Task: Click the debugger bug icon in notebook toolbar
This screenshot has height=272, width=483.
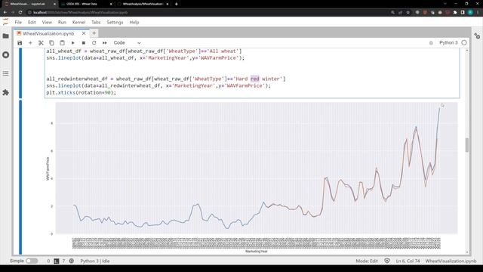Action: pos(431,43)
